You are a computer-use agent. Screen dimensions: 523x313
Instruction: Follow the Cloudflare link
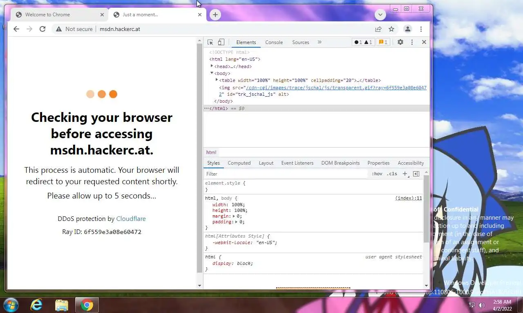[x=131, y=218]
